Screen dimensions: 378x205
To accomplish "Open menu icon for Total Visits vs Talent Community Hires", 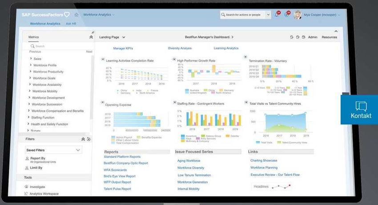I will pyautogui.click(x=246, y=102).
